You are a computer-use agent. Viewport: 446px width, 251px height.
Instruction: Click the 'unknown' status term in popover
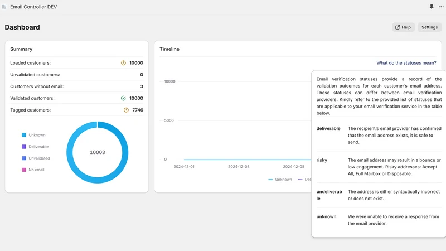326,216
